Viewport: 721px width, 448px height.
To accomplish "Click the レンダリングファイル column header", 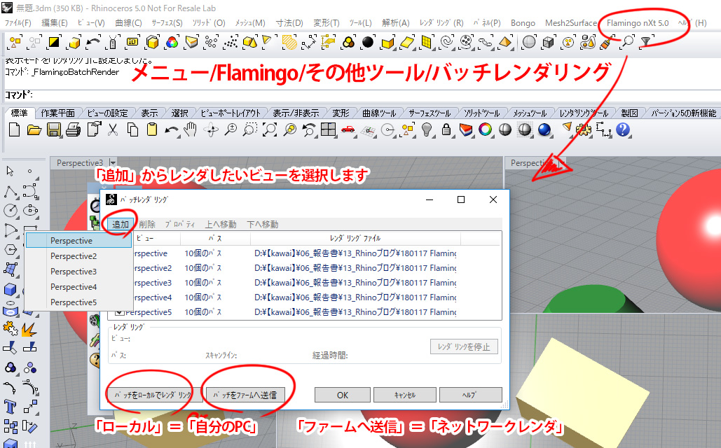I will (x=355, y=238).
